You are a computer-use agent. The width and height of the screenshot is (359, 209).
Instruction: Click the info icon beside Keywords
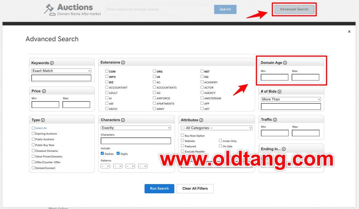[52, 63]
